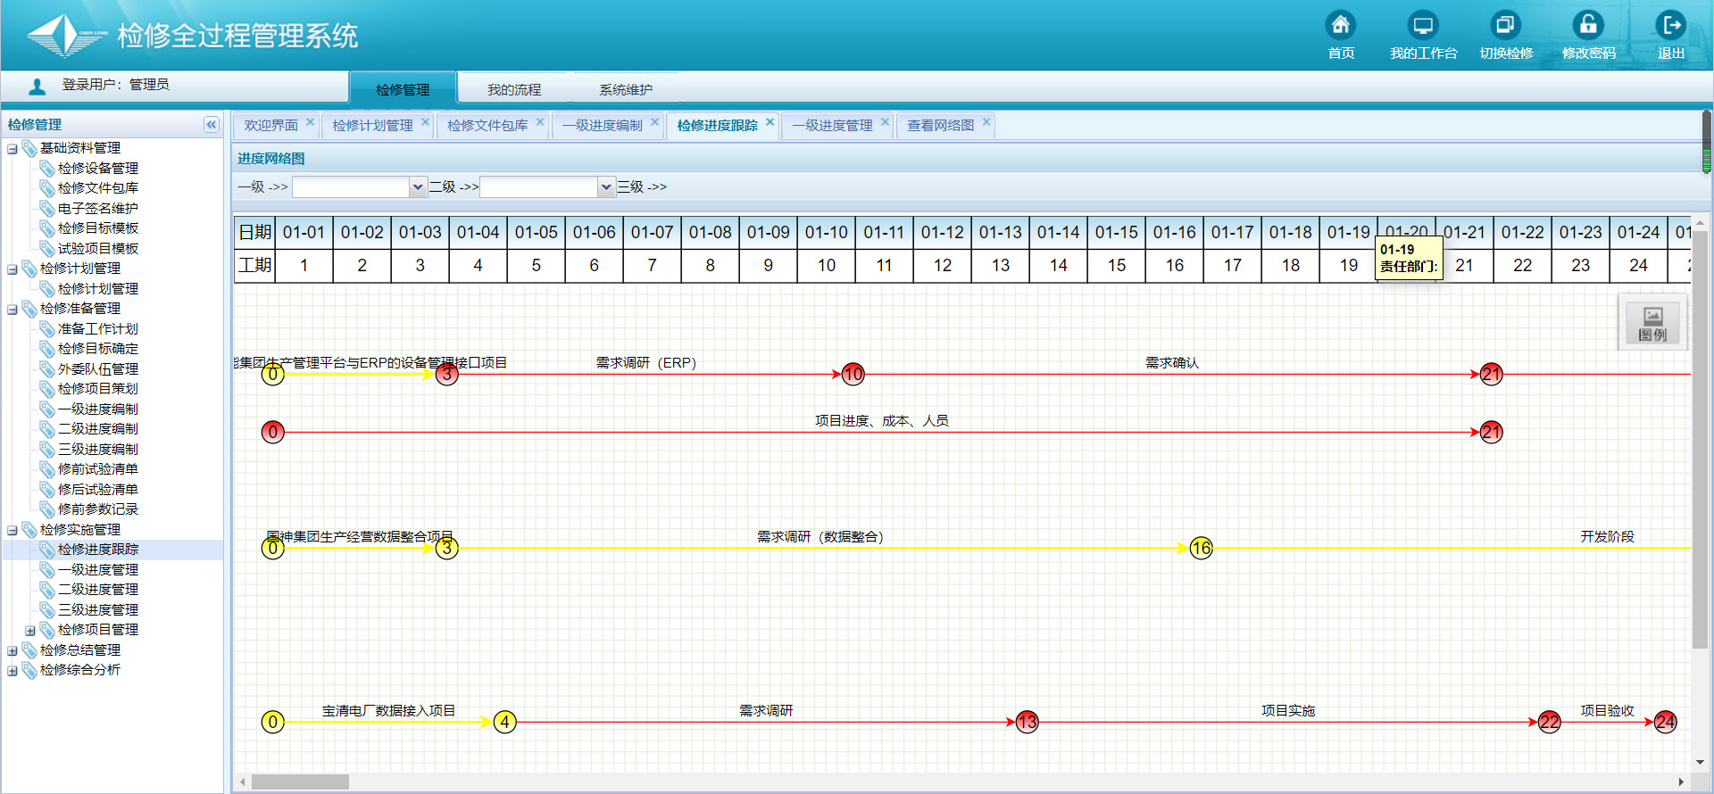This screenshot has height=794, width=1714.
Task: Switch to the 系统维护 tab
Action: click(625, 90)
